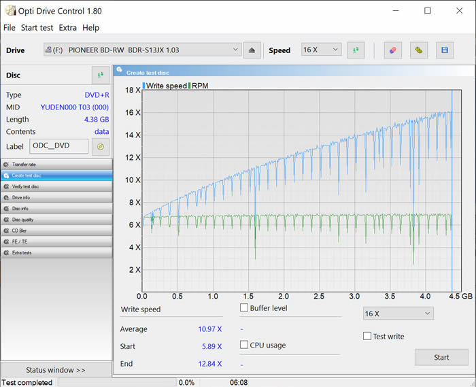Click the yellow-green toolbar icon beside the eraser
The width and height of the screenshot is (476, 387).
(x=419, y=50)
